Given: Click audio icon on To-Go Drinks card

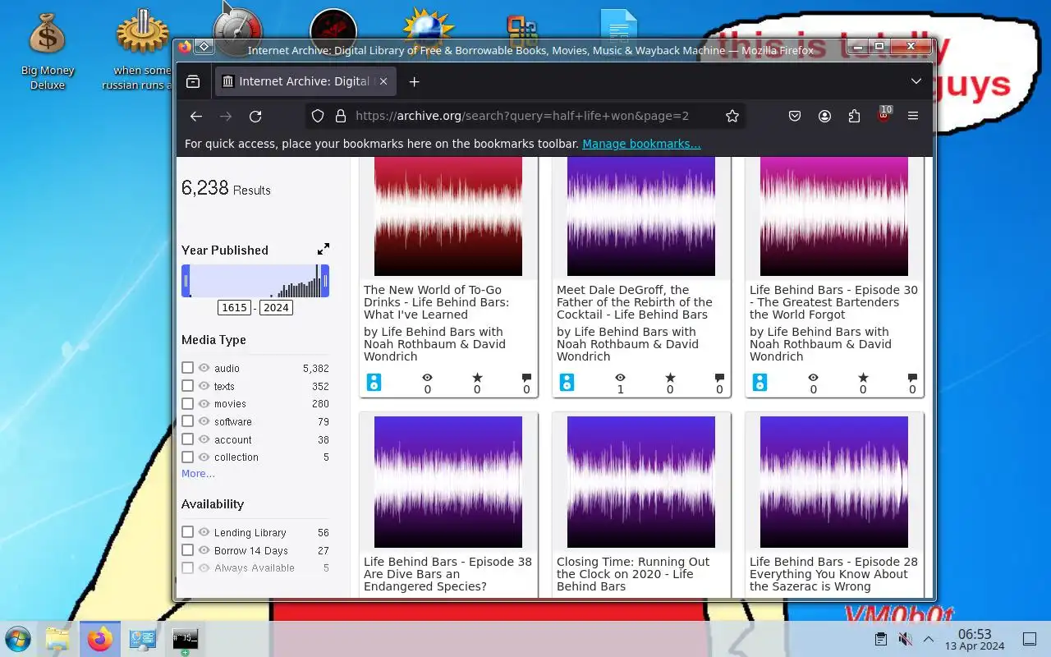Looking at the screenshot, I should tap(374, 382).
